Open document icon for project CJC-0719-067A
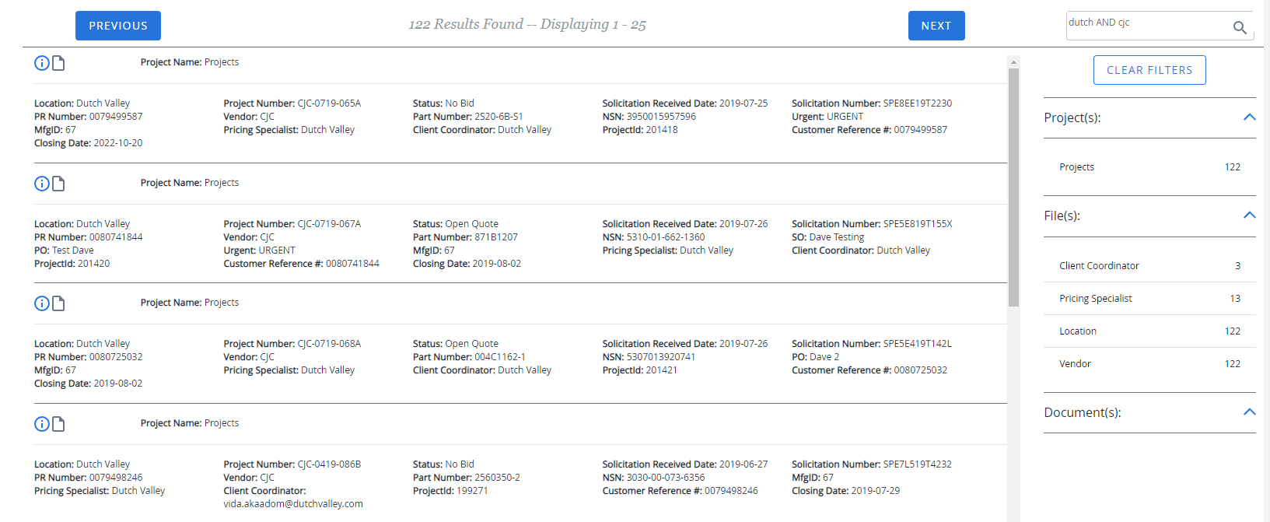 coord(58,184)
